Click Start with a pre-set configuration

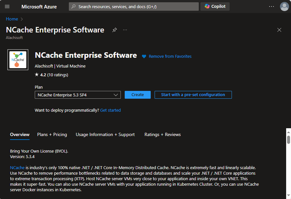coord(193,95)
